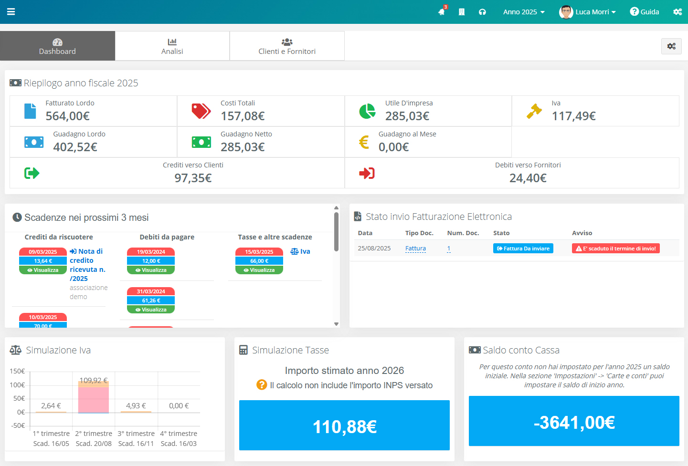Screen dimensions: 688x466
Task: Click the dashboard configuration gears button
Action: pyautogui.click(x=671, y=46)
